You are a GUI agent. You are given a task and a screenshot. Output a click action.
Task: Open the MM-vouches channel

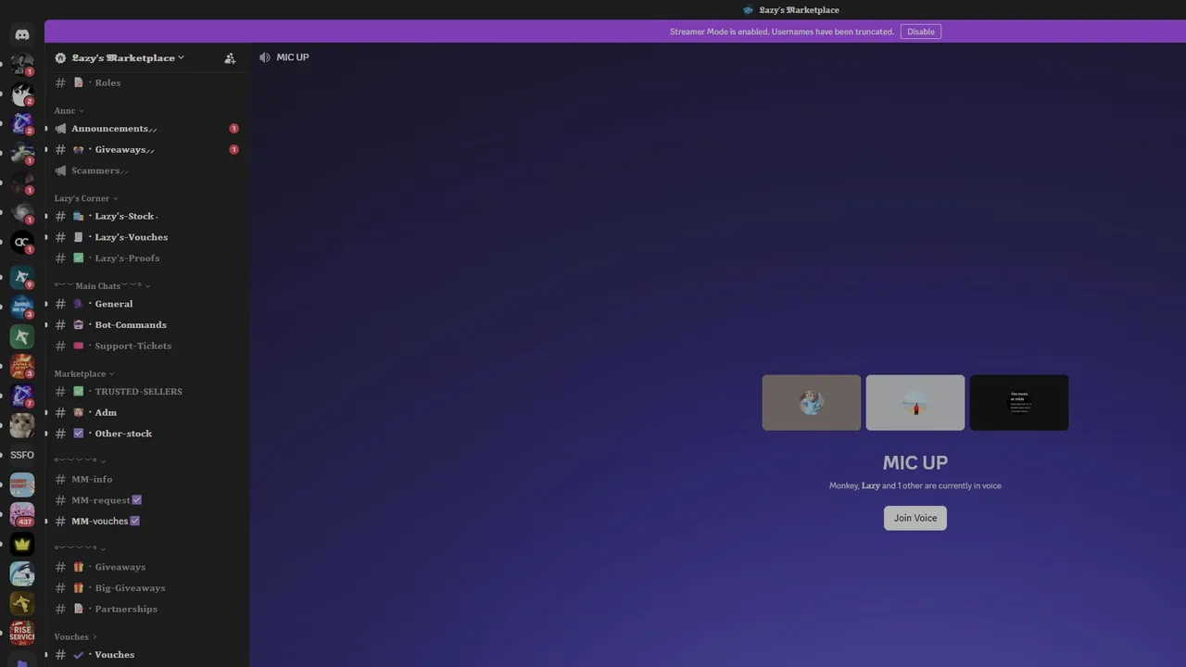(x=147, y=521)
